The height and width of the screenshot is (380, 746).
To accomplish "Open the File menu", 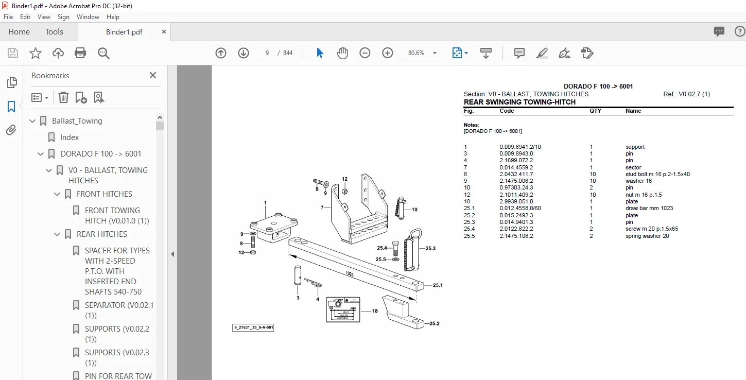I will [x=8, y=17].
